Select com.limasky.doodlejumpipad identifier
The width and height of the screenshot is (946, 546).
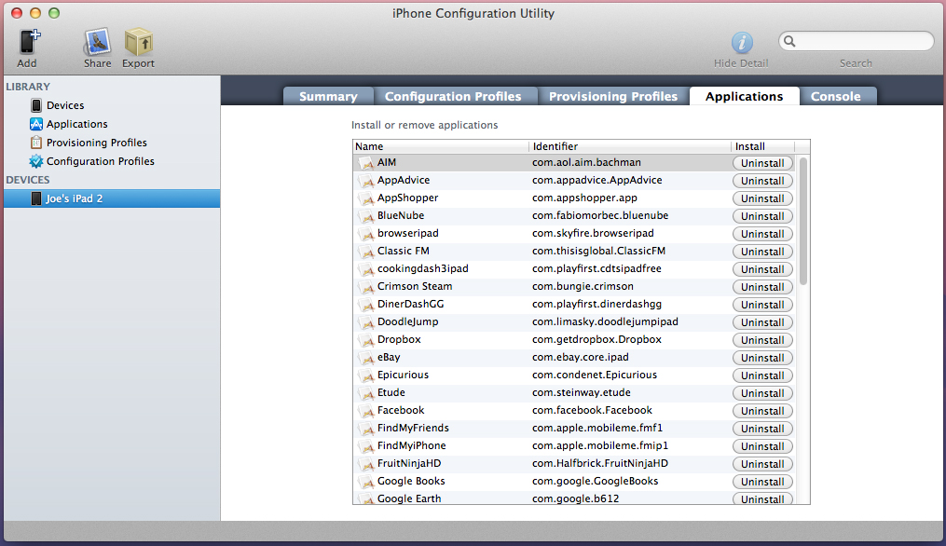click(x=605, y=321)
